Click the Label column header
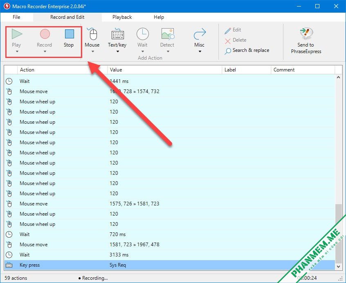This screenshot has width=346, height=283. coord(247,70)
